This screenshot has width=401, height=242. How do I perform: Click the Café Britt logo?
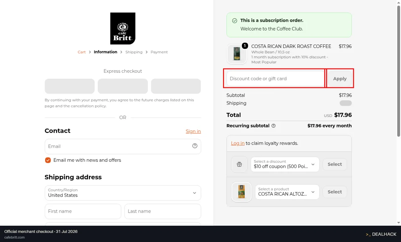(x=123, y=28)
